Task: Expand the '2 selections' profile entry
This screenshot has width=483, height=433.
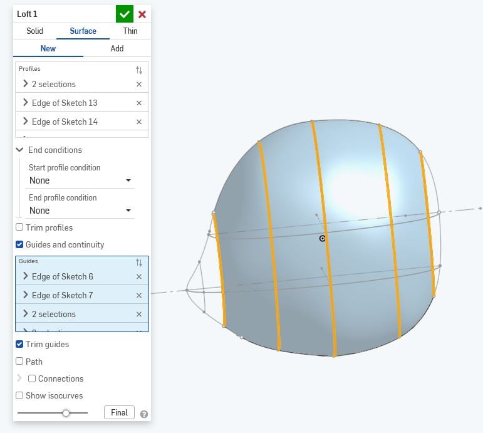Action: click(x=26, y=84)
